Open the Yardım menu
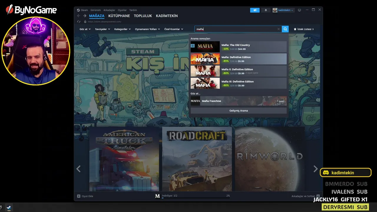377x212 pixels. [x=133, y=10]
